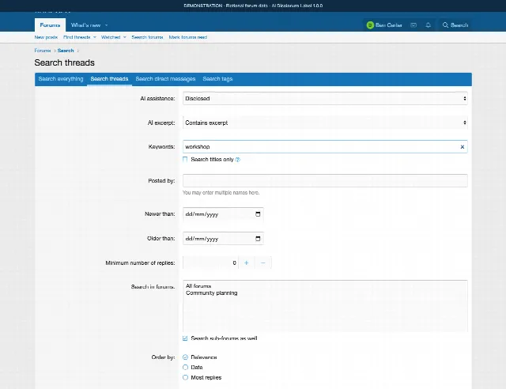
Task: Open the AI assistance dropdown
Action: click(x=325, y=99)
